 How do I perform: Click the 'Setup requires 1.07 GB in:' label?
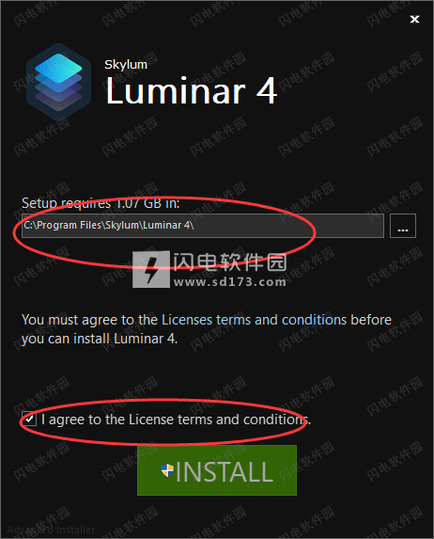[x=101, y=203]
